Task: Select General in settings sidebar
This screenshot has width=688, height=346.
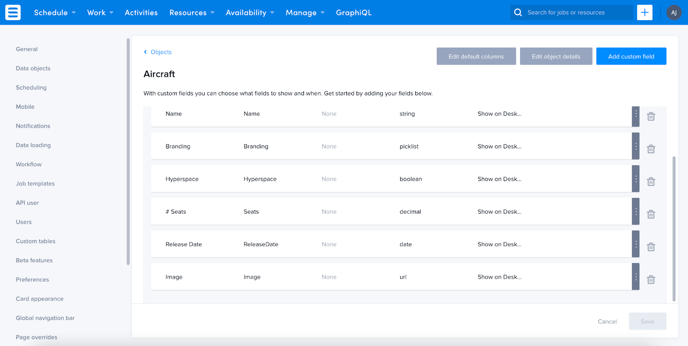Action: [27, 49]
